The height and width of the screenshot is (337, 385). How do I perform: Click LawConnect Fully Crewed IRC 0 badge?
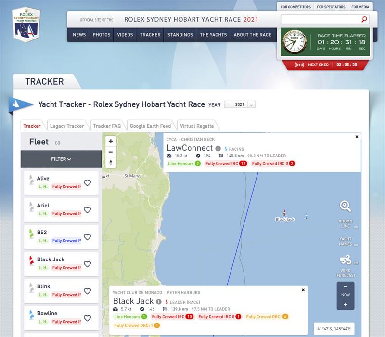pyautogui.click(x=273, y=164)
